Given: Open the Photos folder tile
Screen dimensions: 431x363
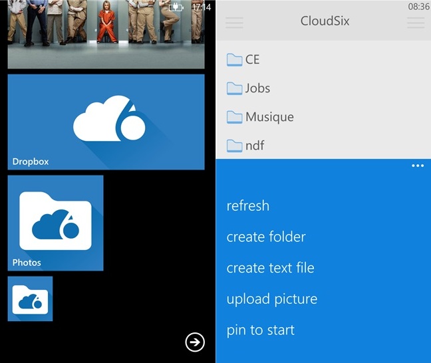Looking at the screenshot, I should [x=55, y=223].
